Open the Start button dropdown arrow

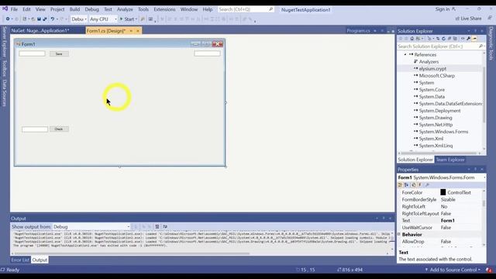click(136, 19)
